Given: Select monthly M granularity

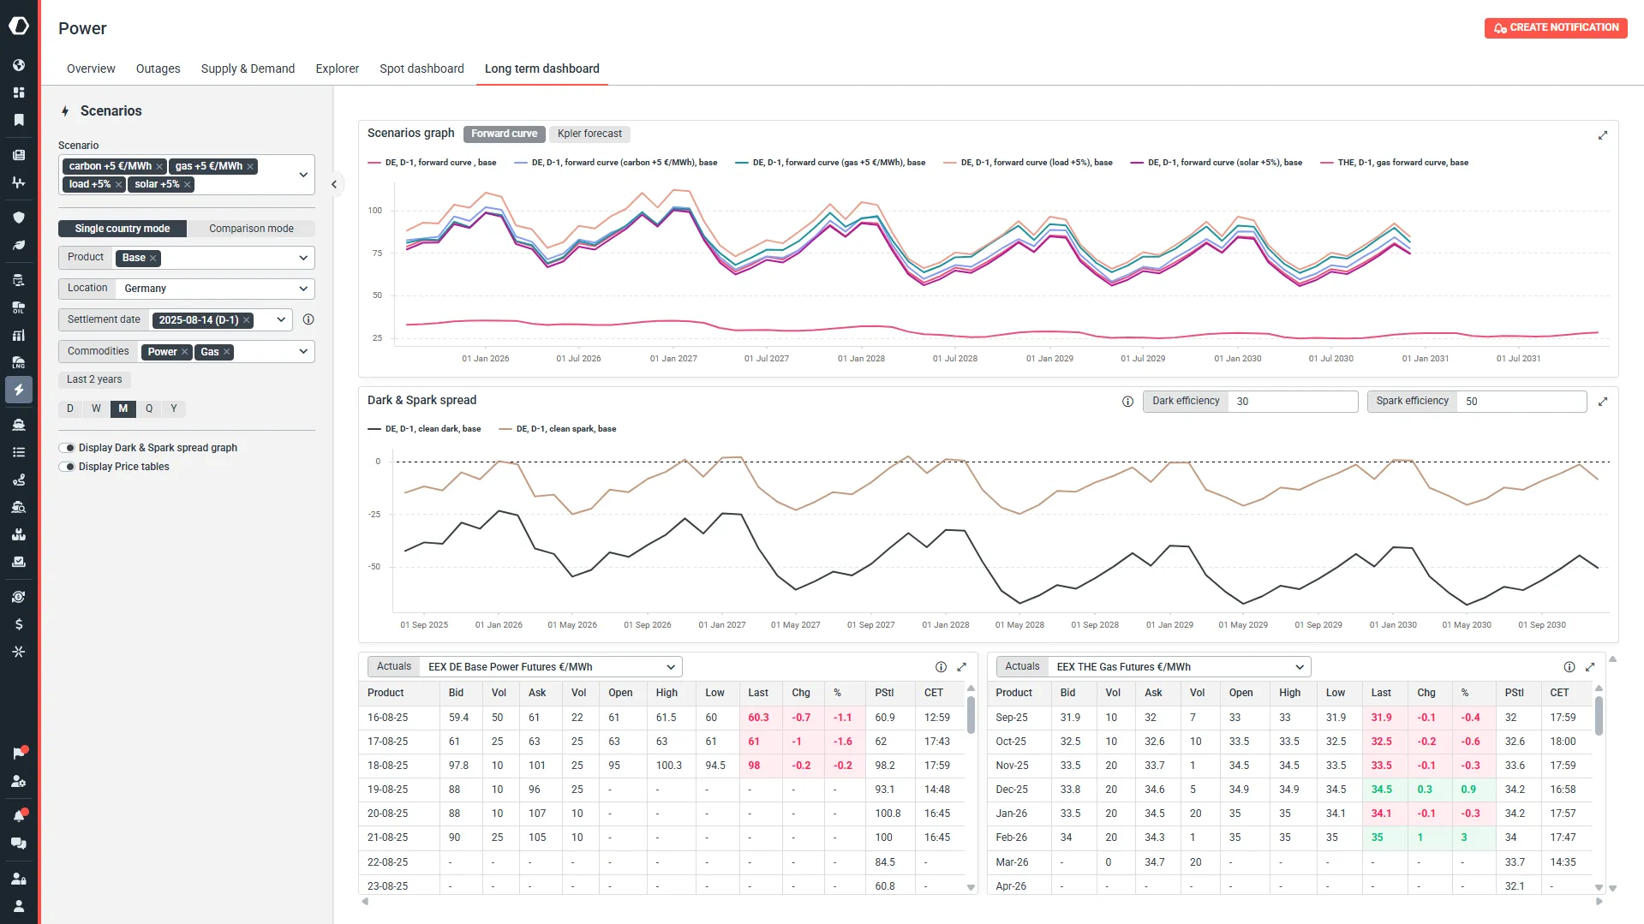Looking at the screenshot, I should pyautogui.click(x=123, y=408).
